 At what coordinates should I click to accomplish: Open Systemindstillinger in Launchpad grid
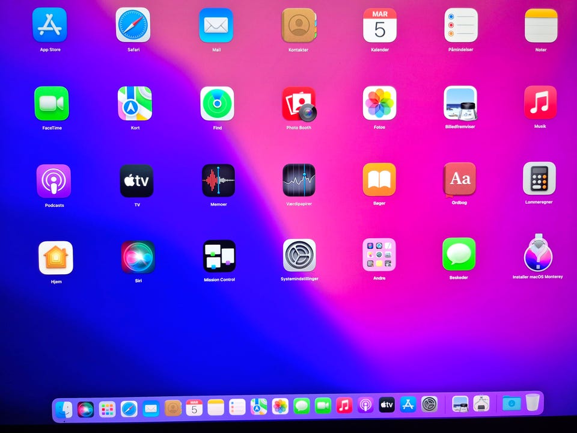(x=299, y=256)
